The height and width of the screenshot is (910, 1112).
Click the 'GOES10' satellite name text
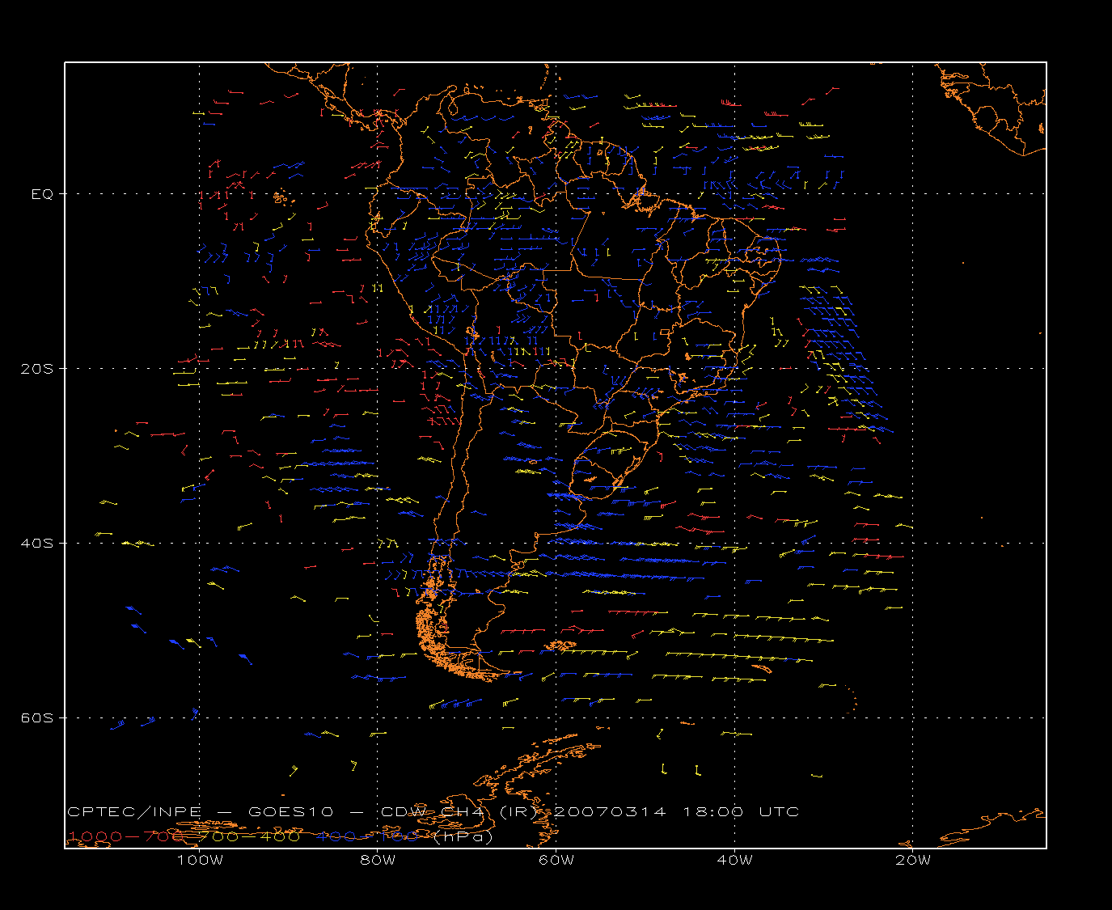tap(290, 812)
